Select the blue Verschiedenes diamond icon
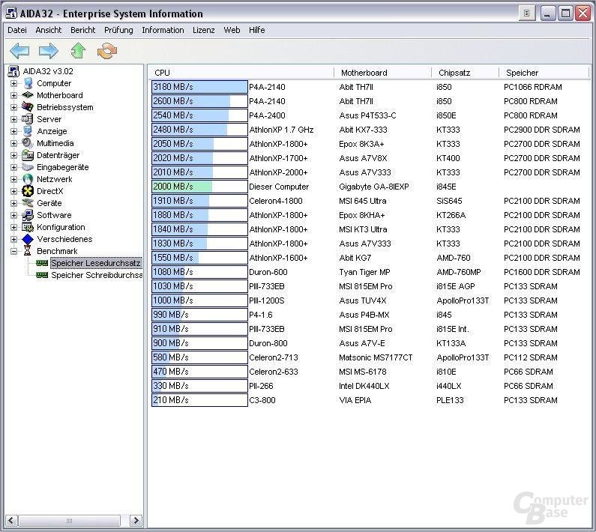596x532 pixels. [28, 239]
